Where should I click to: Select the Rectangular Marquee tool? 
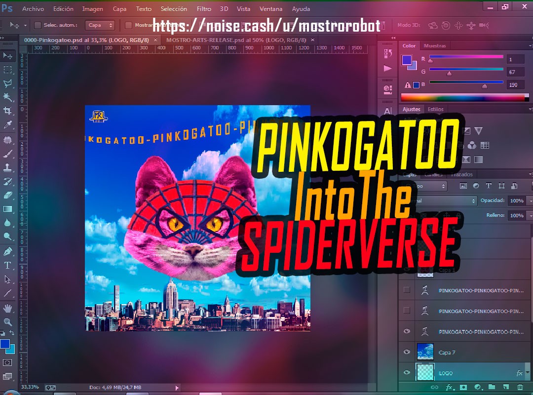coord(7,70)
